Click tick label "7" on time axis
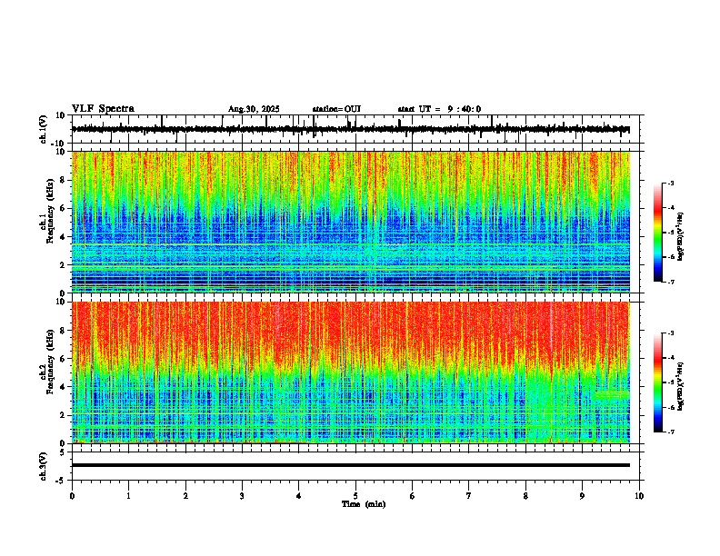This screenshot has height=556, width=720. click(x=469, y=496)
